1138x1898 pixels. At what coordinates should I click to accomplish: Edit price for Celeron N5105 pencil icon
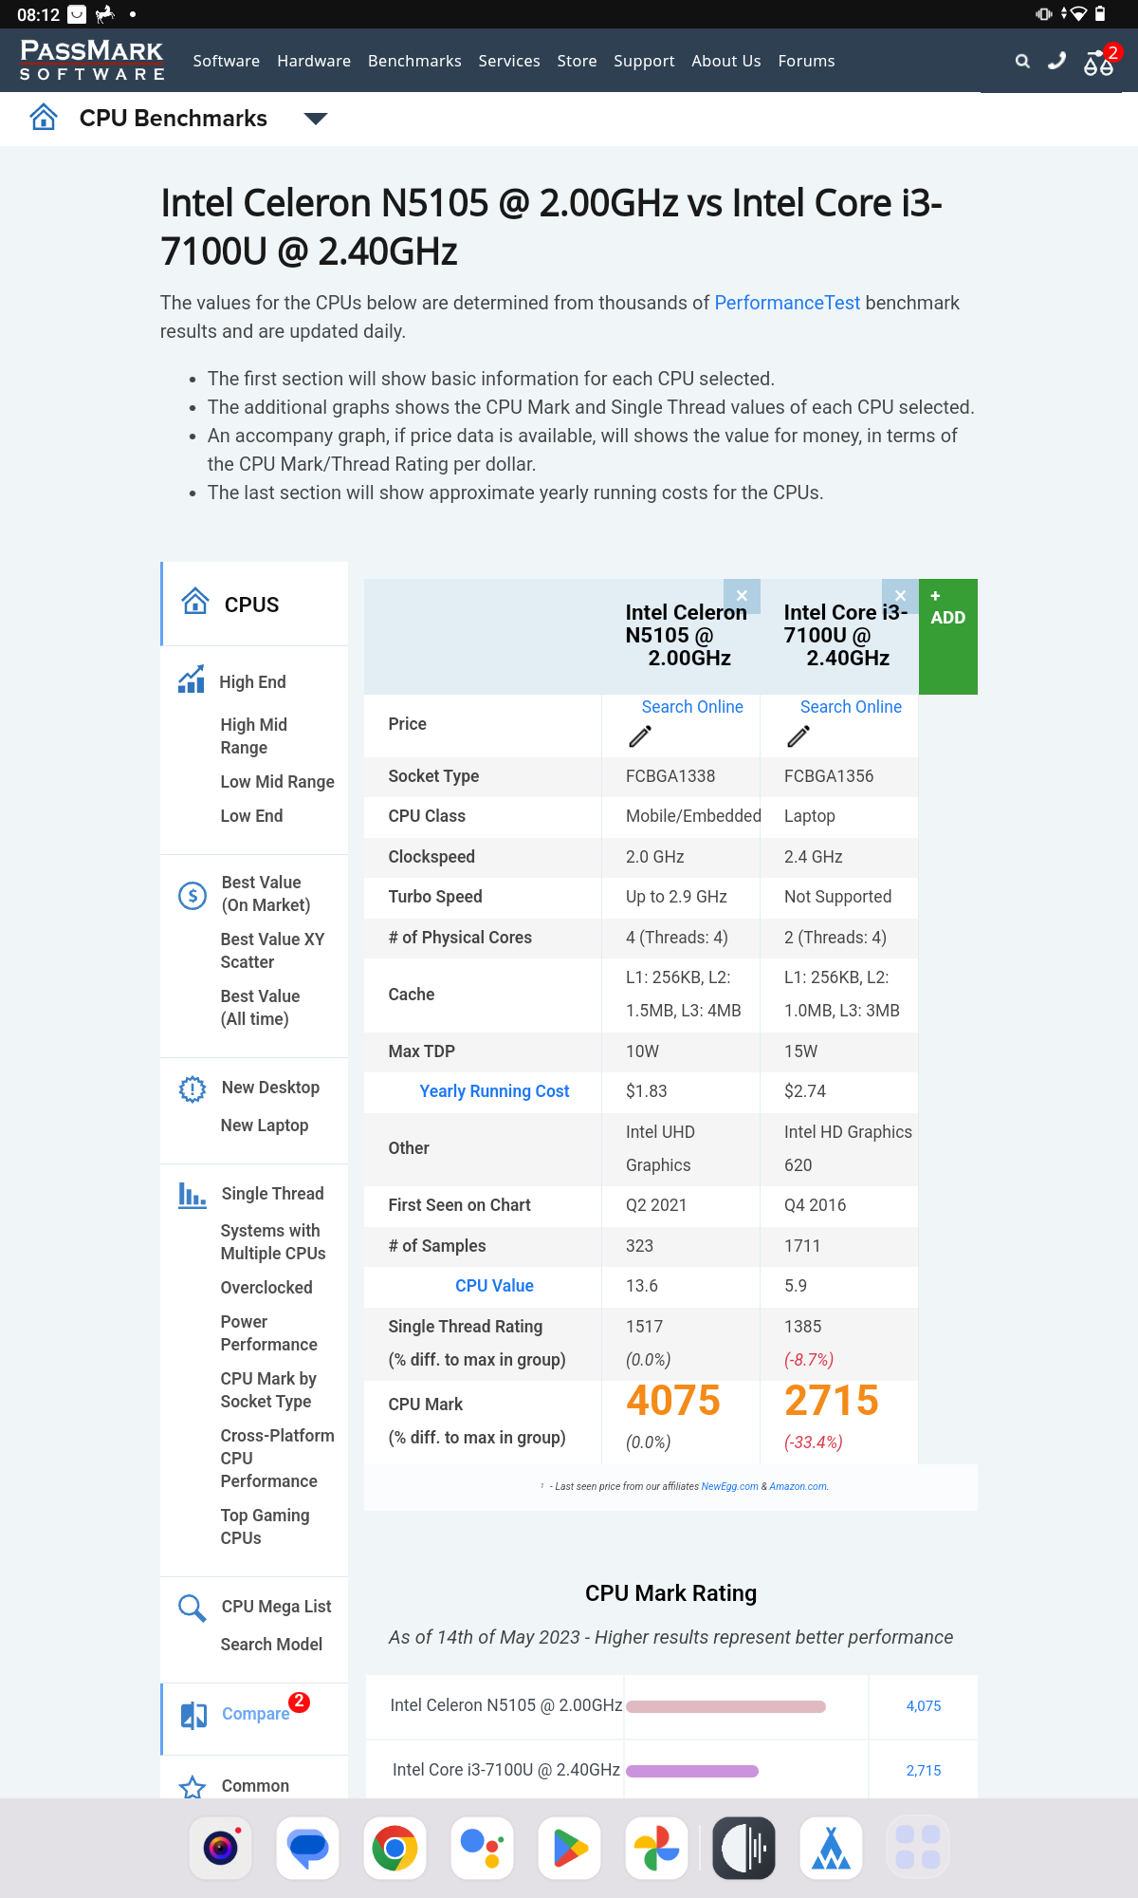[640, 735]
